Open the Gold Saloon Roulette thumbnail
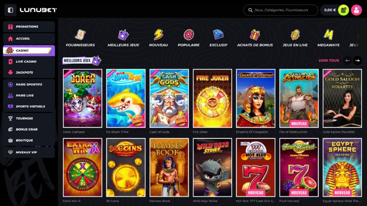Image resolution: width=367 pixels, height=206 pixels. point(342,98)
